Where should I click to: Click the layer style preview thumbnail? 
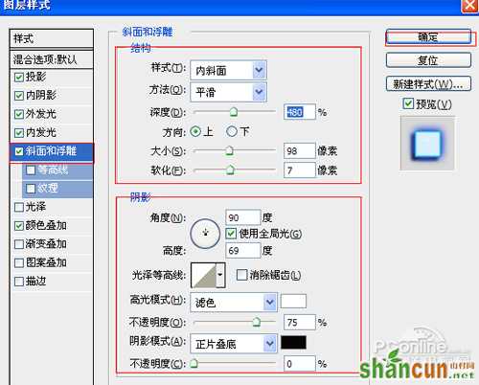tap(427, 143)
